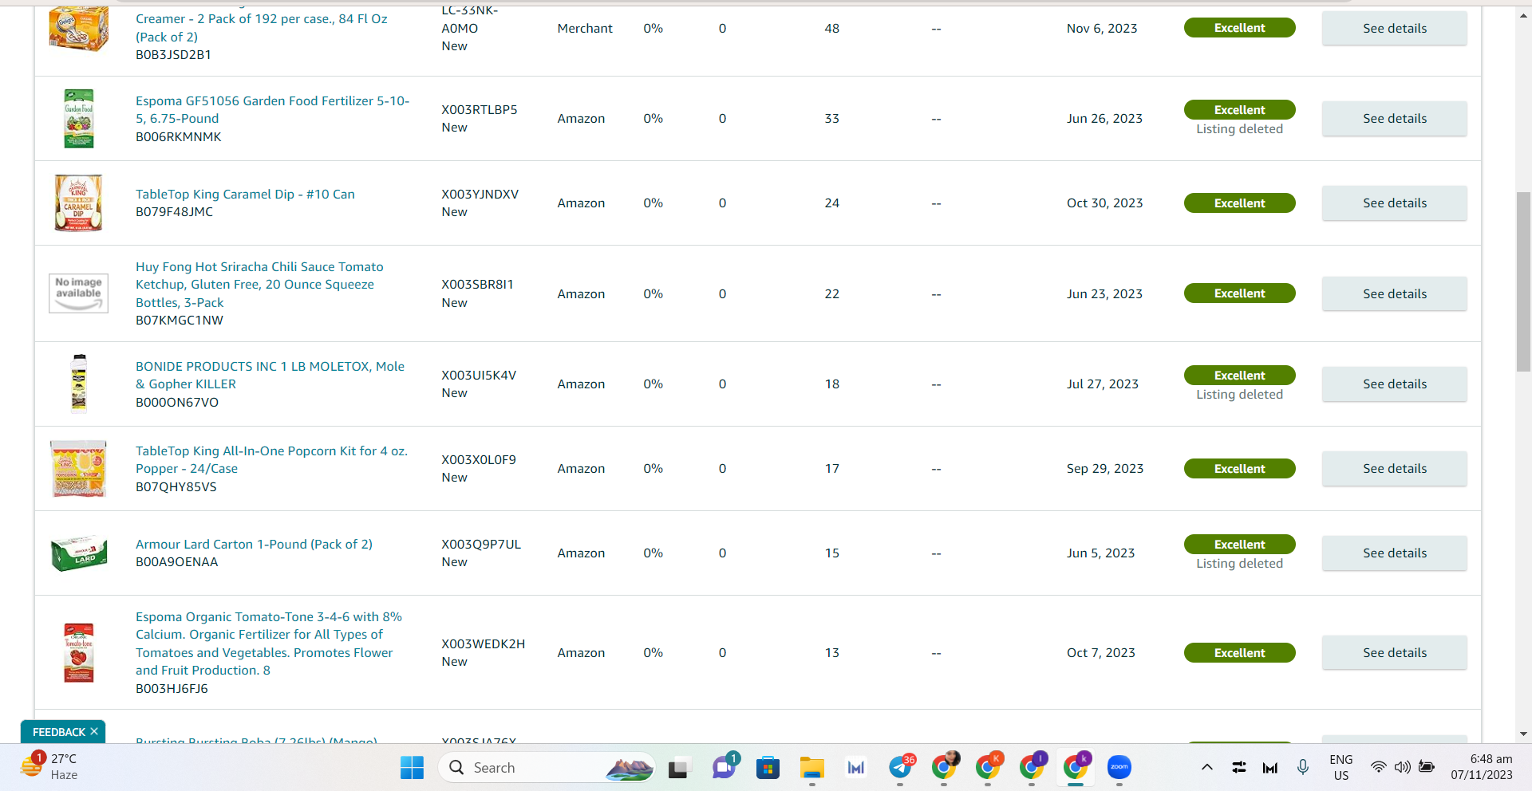Click the 'No image available' placeholder thumbnail

78,293
